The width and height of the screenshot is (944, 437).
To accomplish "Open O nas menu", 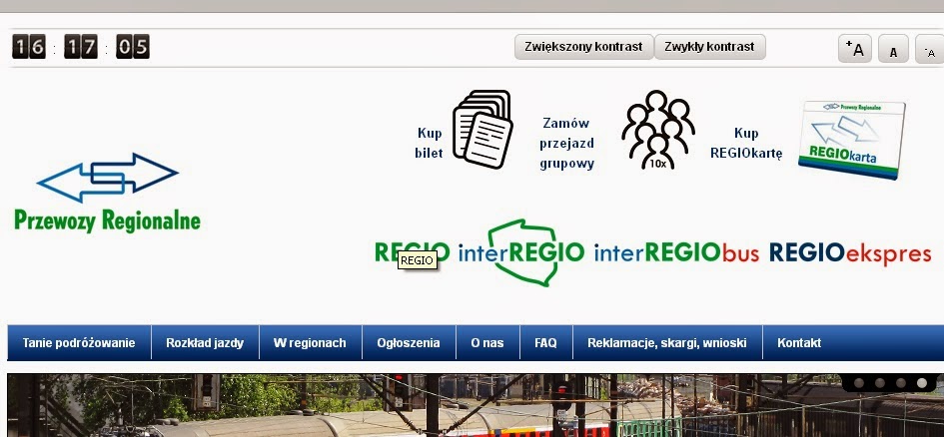I will point(487,343).
